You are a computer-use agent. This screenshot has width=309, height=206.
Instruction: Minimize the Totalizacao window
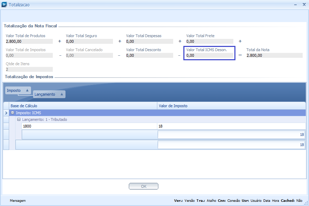click(295, 5)
